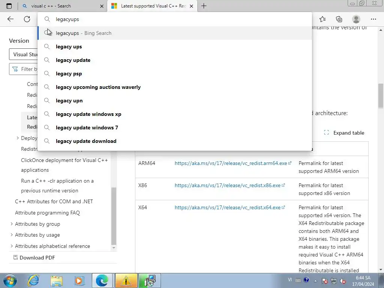Click the page vertical scrollbar thumb
384x288 pixels.
(x=381, y=96)
